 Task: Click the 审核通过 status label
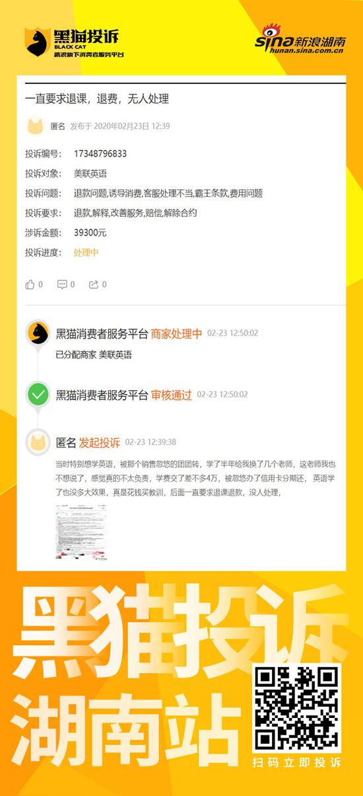[172, 395]
